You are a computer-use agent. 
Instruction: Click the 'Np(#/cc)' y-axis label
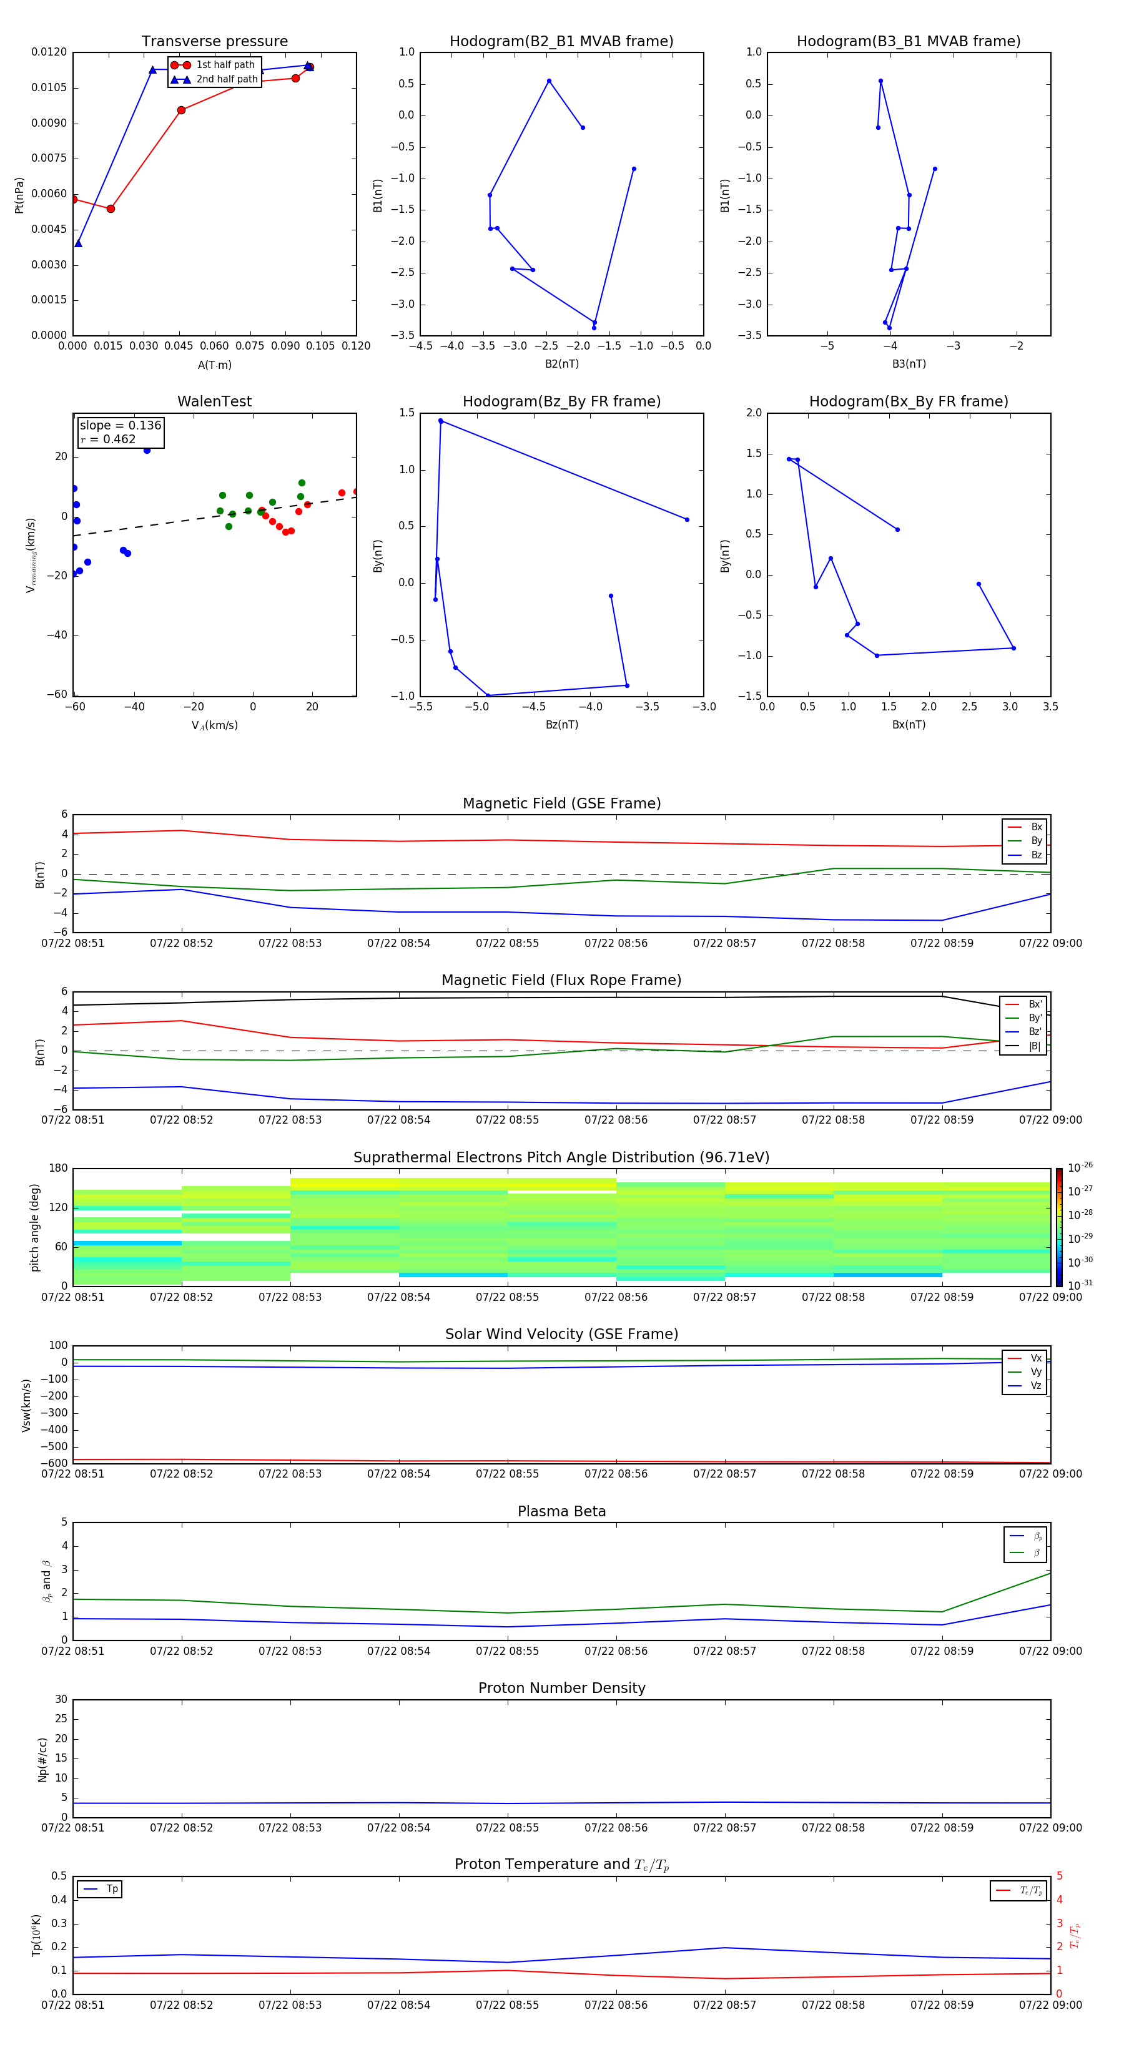click(x=42, y=1759)
